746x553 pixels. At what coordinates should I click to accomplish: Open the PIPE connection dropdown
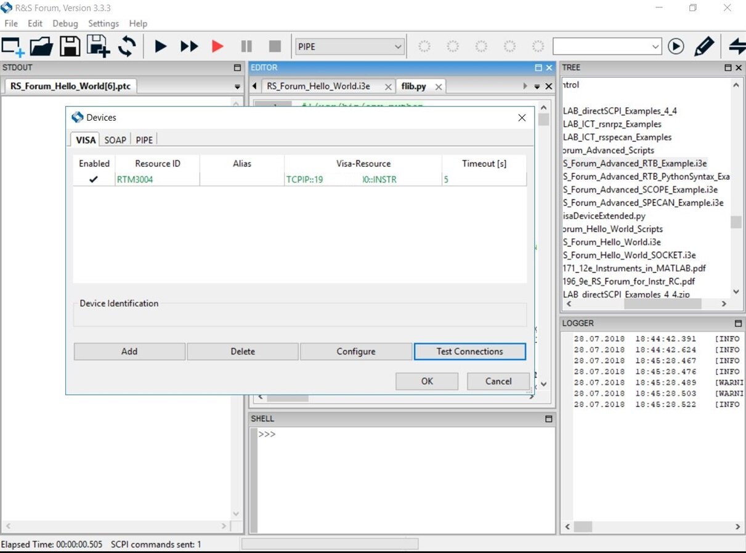click(x=398, y=47)
